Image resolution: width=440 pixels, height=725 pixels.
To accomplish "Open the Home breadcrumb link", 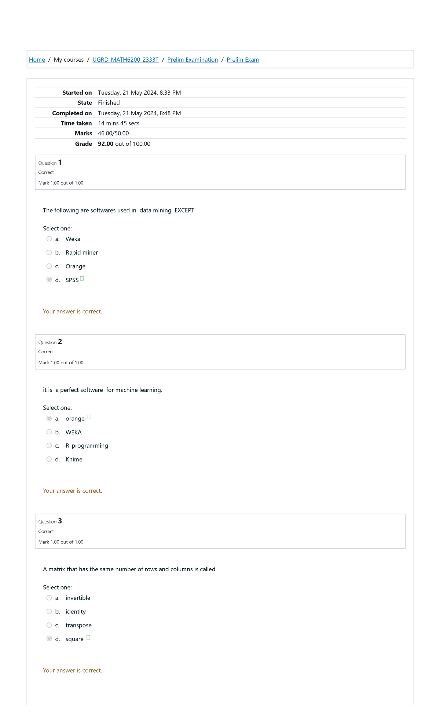I will click(x=37, y=60).
